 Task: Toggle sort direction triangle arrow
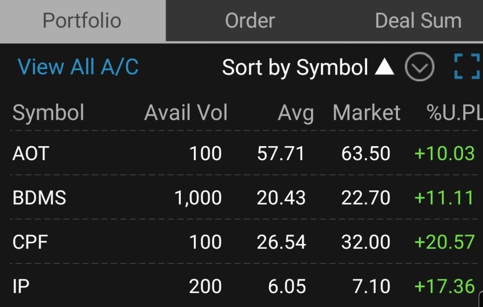click(x=384, y=67)
